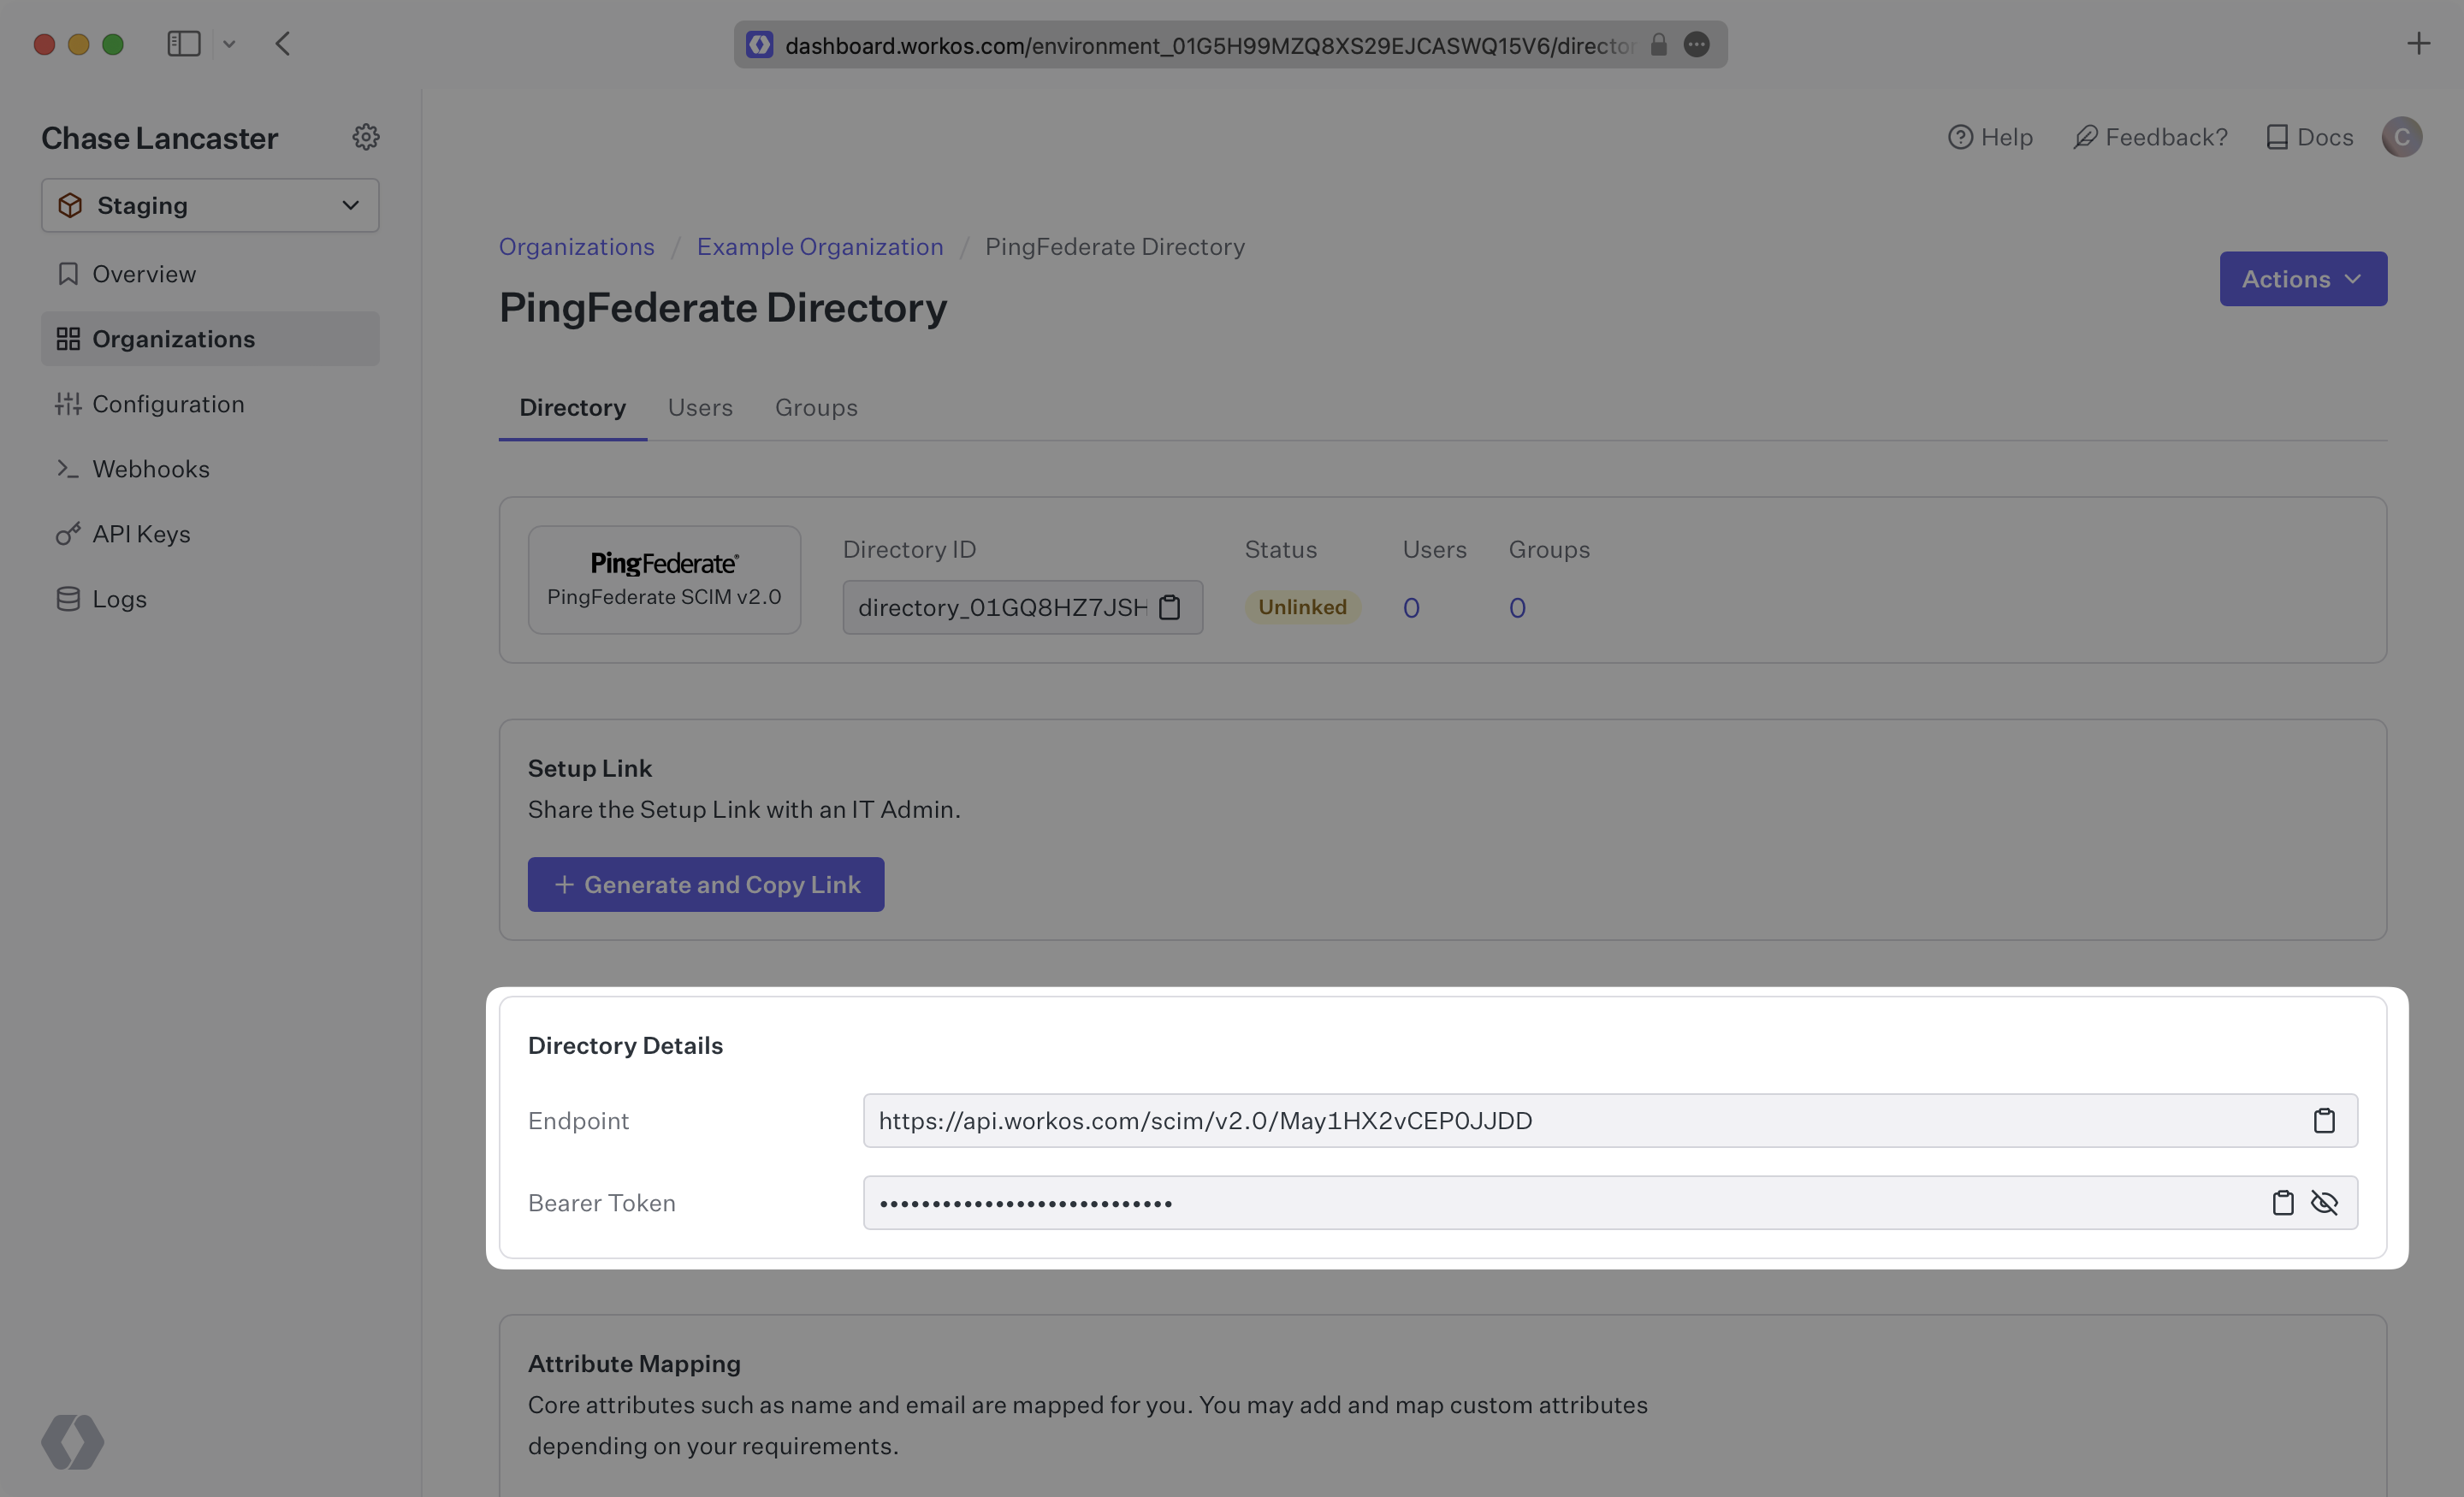
Task: Open the Help panel
Action: [x=1990, y=137]
